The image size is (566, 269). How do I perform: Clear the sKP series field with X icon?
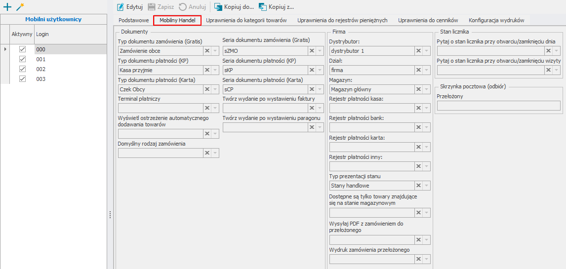click(x=312, y=70)
